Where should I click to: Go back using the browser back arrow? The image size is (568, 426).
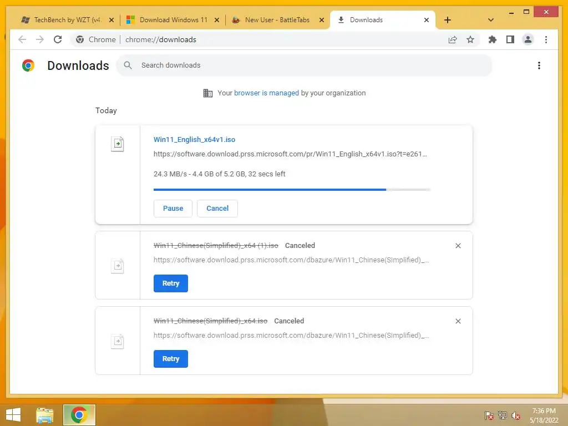22,39
